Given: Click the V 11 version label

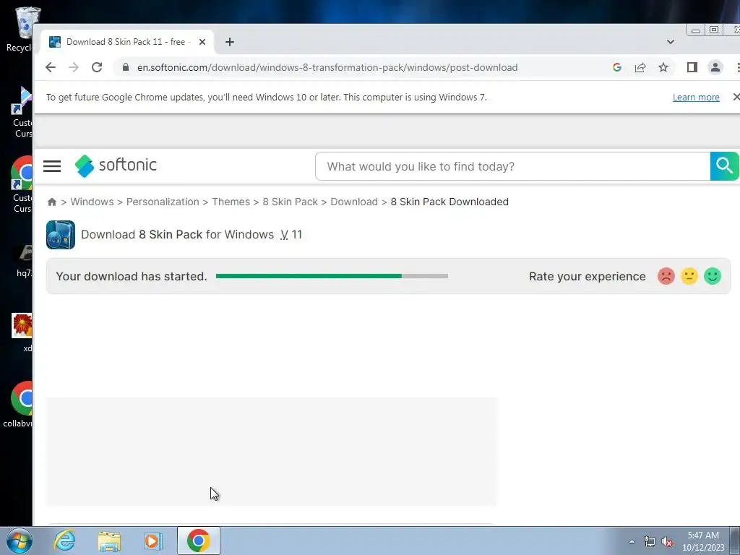Looking at the screenshot, I should [x=291, y=235].
